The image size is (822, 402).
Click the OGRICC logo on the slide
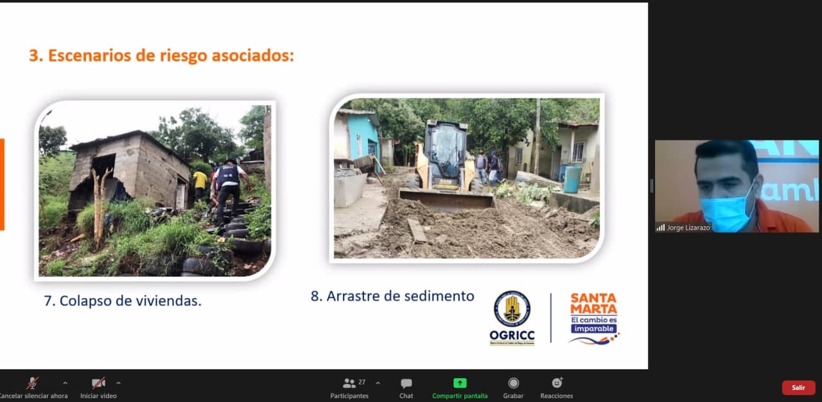[x=512, y=318]
